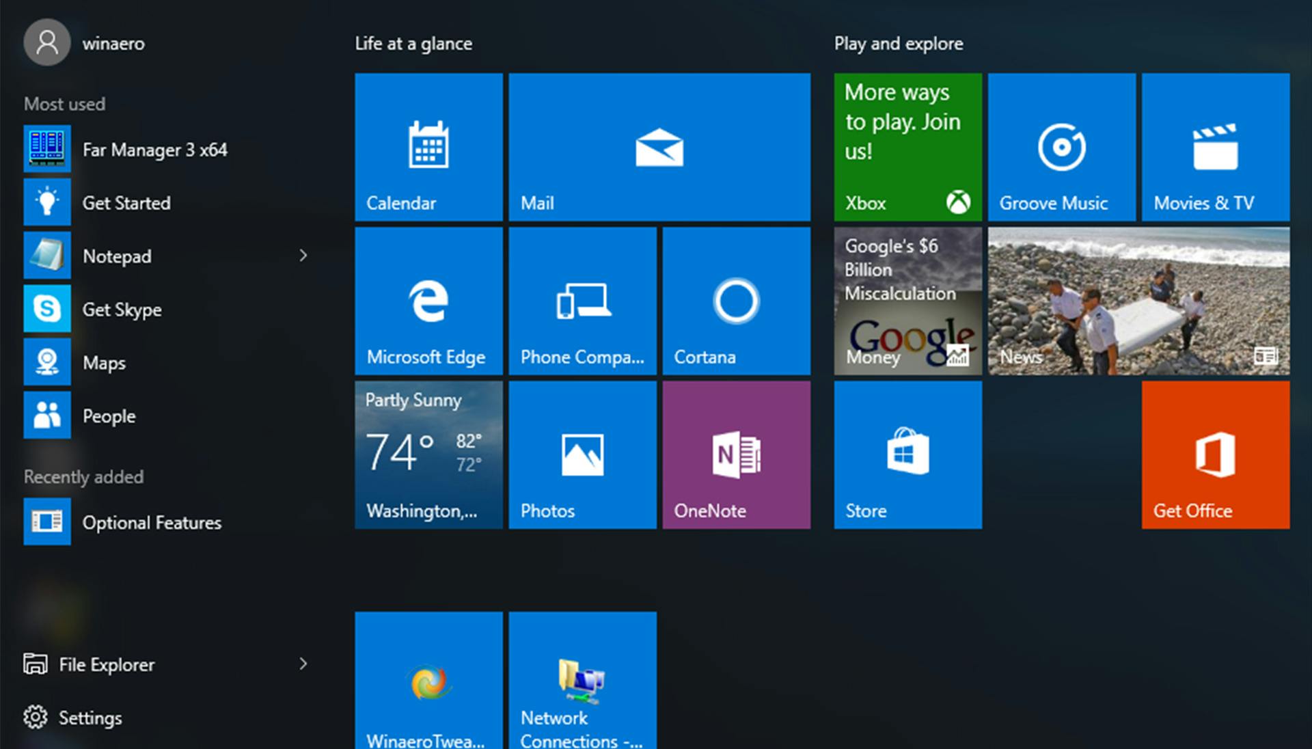
Task: Open Settings from the Start menu
Action: point(90,717)
